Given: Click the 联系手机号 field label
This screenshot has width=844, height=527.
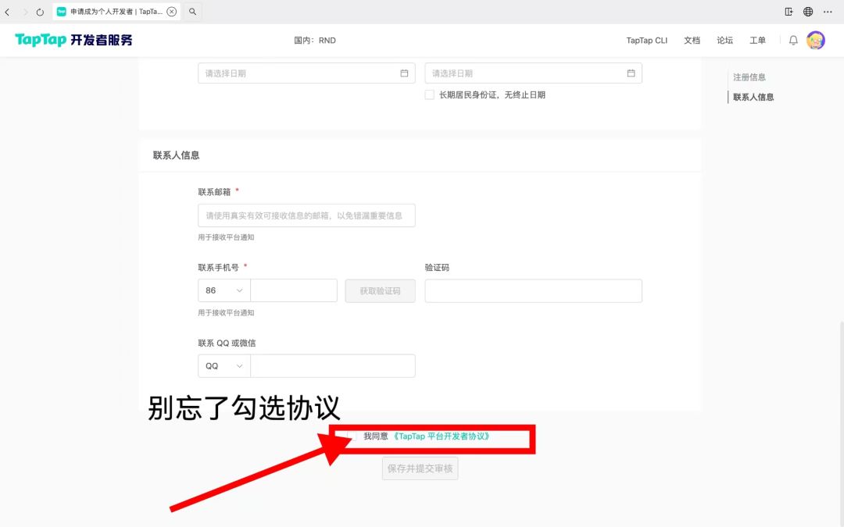Looking at the screenshot, I should 218,267.
